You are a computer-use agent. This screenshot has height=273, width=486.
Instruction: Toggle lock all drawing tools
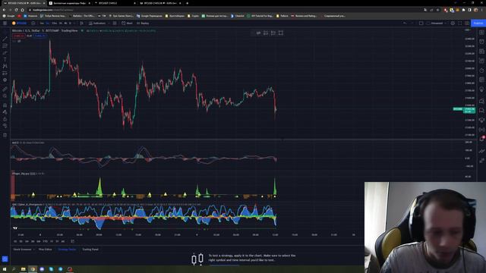(5, 119)
